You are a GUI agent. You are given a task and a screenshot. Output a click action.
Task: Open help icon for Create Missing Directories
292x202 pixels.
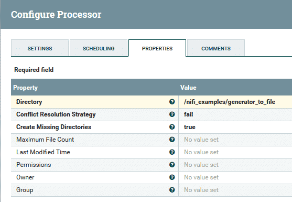(x=172, y=127)
